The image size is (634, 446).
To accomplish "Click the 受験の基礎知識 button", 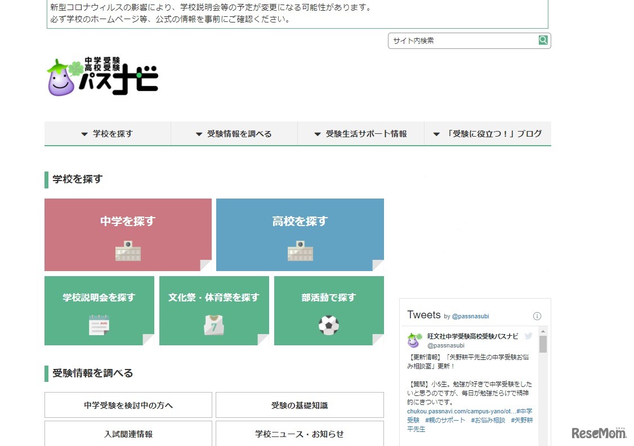I will click(x=300, y=405).
